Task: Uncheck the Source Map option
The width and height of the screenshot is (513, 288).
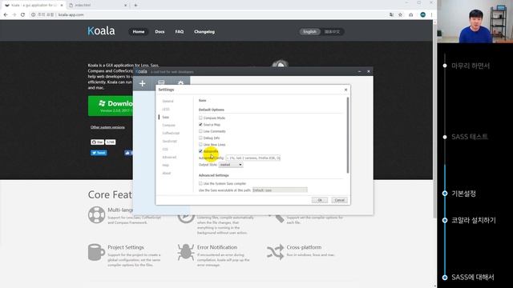Action: point(200,125)
